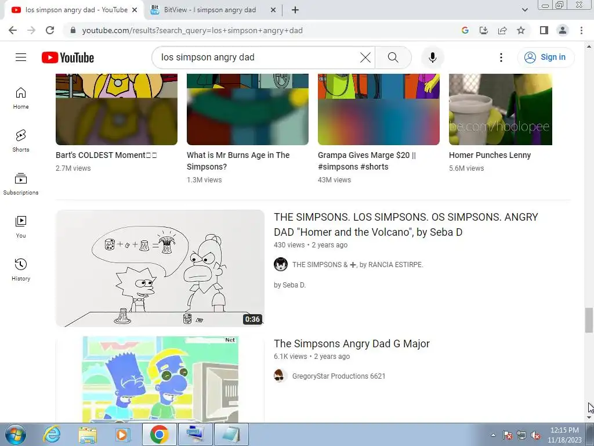Viewport: 594px width, 446px height.
Task: Go back with the browser back arrow
Action: tap(13, 30)
